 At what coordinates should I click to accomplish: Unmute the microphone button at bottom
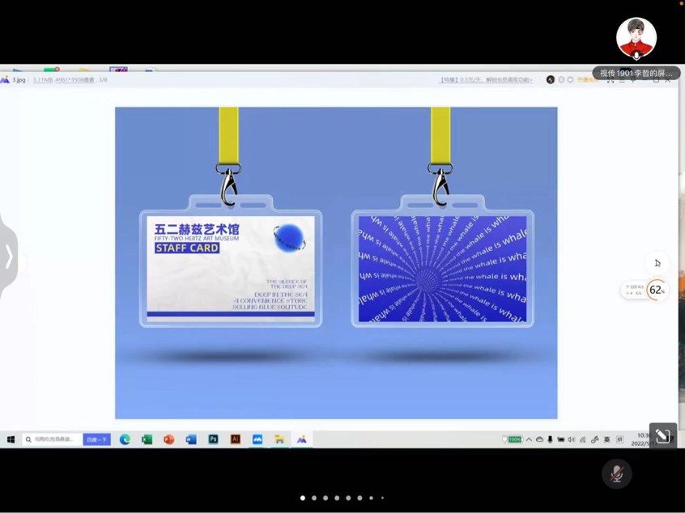click(x=617, y=473)
